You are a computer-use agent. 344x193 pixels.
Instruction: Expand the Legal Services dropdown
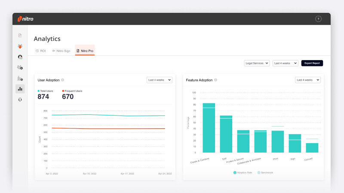pyautogui.click(x=257, y=63)
